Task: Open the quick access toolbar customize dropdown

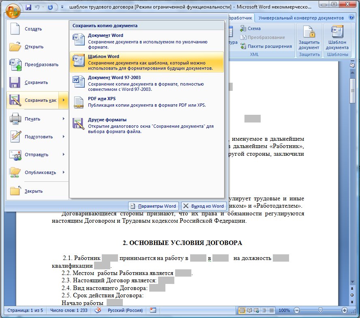Action: pos(62,7)
